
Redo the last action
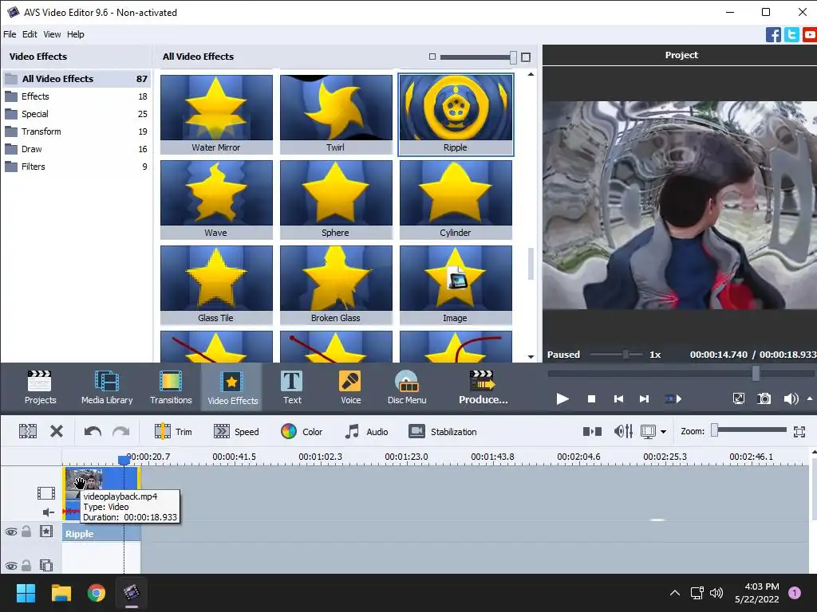[121, 431]
